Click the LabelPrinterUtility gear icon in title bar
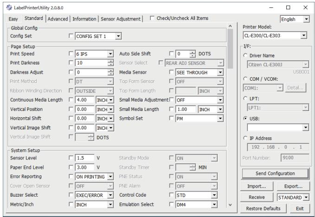The image size is (315, 217). tap(9, 7)
